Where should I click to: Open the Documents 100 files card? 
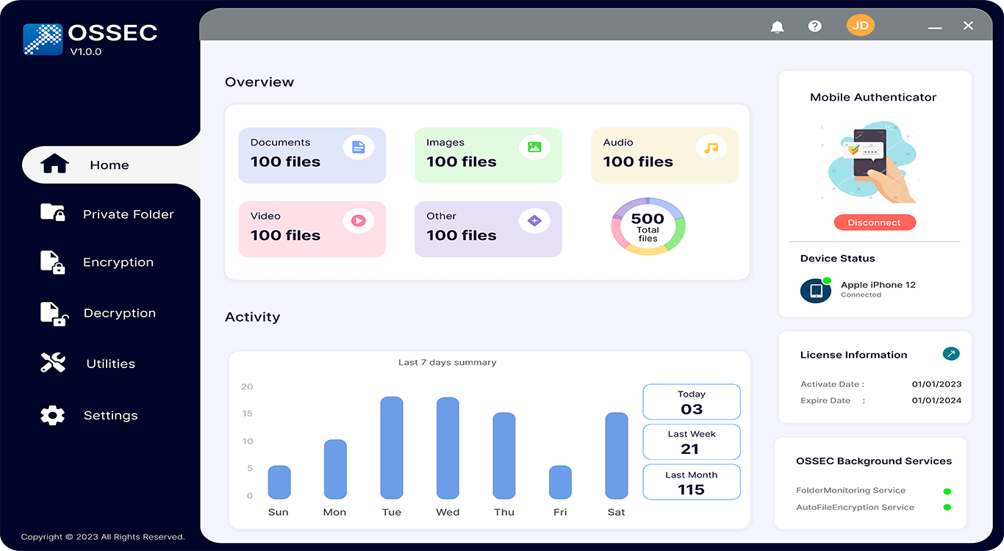[x=312, y=155]
